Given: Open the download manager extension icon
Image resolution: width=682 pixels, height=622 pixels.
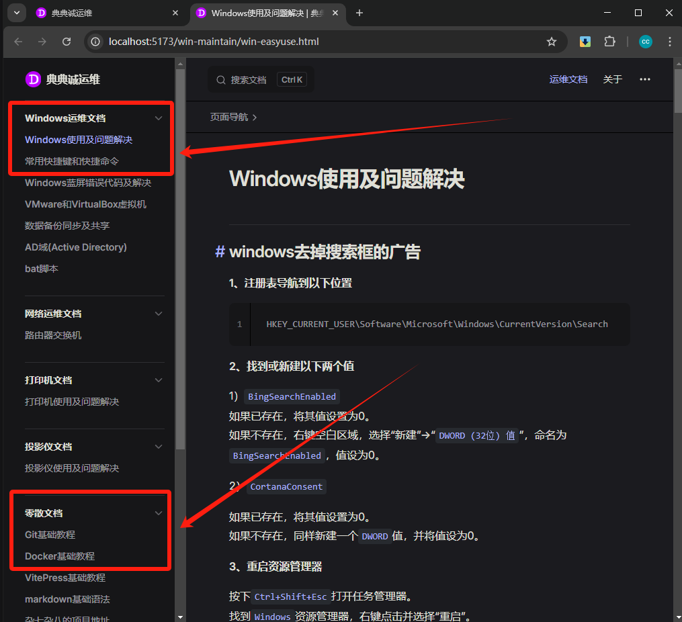Looking at the screenshot, I should coord(585,42).
